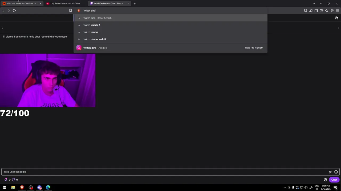Ask Leo about 'twitch dira'
The width and height of the screenshot is (341, 191).
pos(170,48)
